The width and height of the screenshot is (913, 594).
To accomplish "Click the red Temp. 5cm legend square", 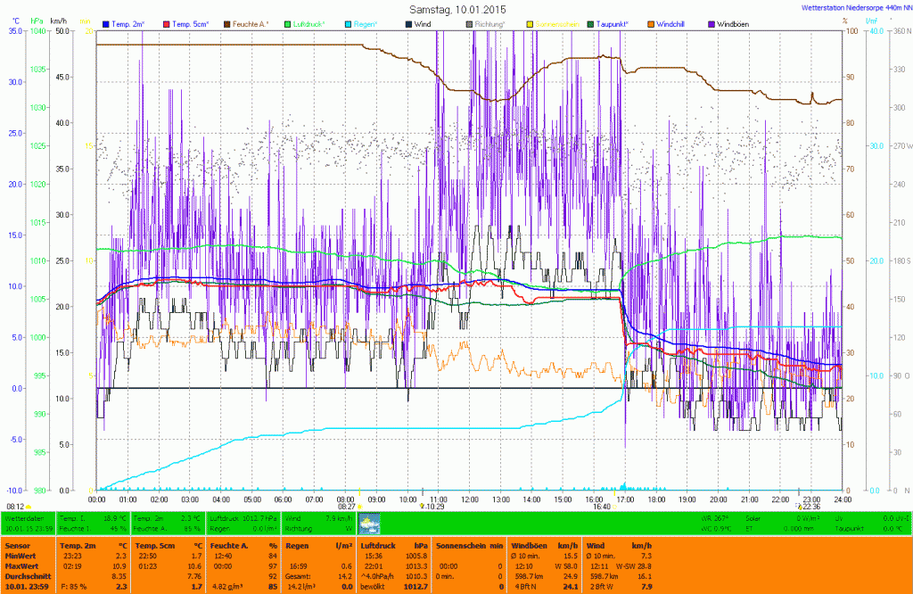I will 168,24.
